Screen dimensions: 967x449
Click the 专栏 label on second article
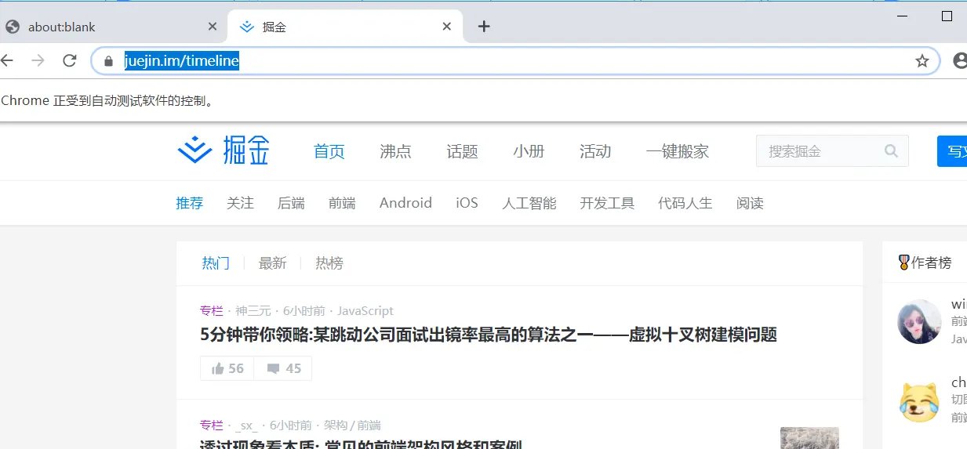[212, 425]
